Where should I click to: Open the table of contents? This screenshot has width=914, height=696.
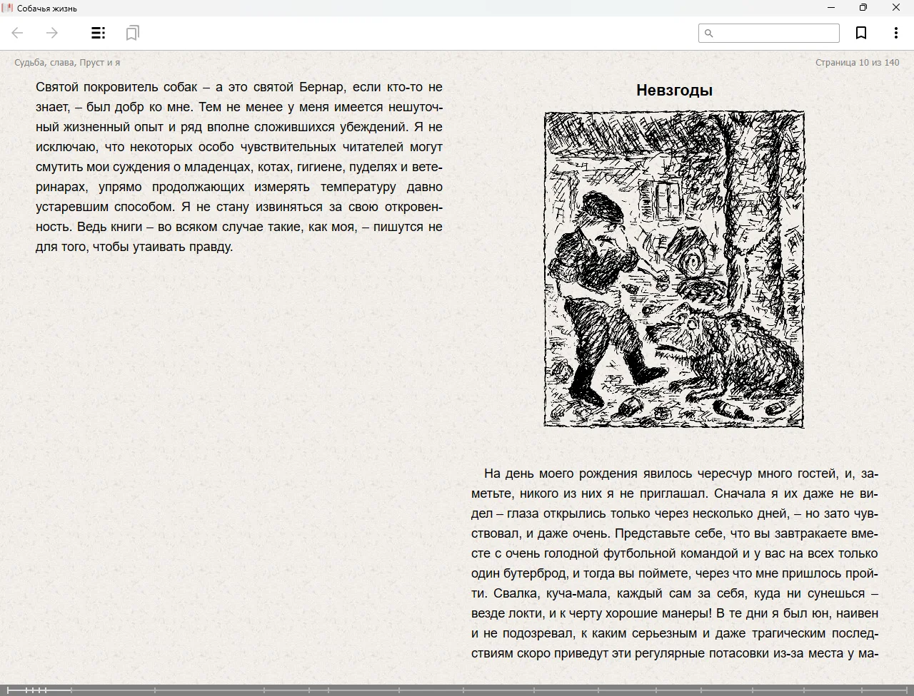(x=99, y=33)
